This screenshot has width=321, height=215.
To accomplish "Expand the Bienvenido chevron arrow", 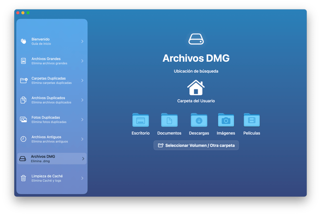I will pos(82,41).
